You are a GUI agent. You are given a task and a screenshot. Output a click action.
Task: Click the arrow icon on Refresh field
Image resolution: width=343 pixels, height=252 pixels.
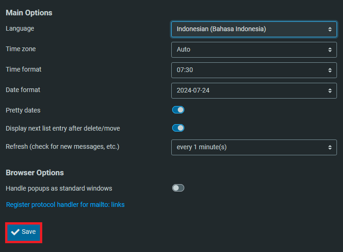330,147
